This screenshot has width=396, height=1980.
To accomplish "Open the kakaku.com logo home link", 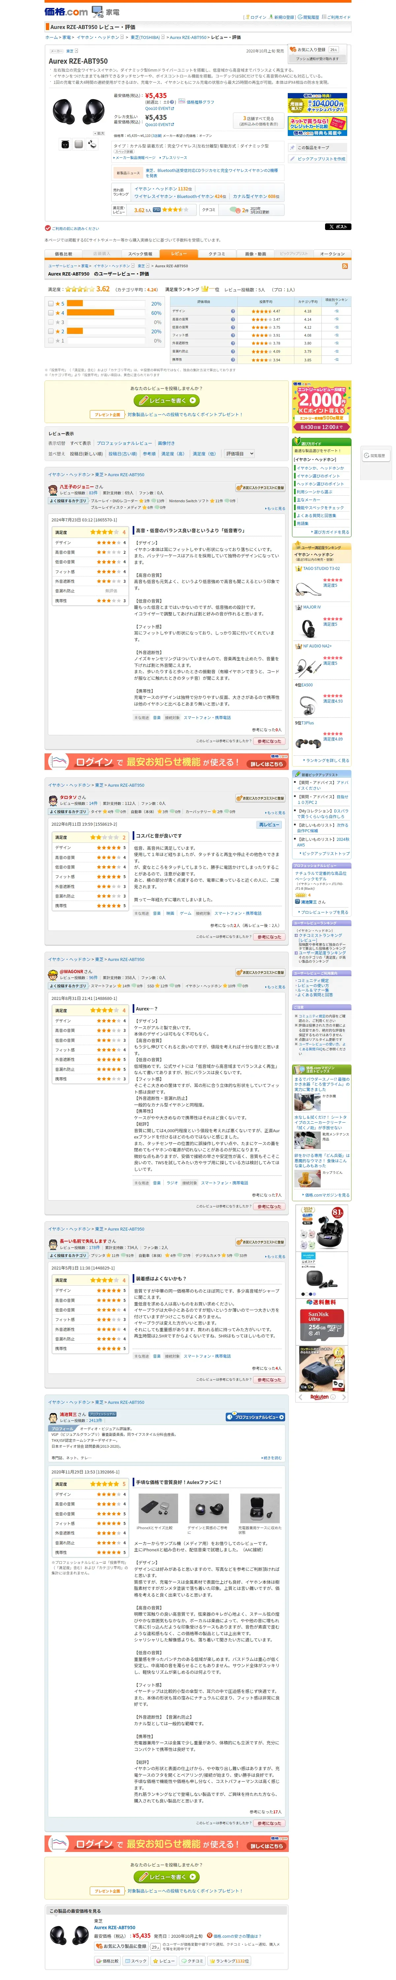I will click(66, 12).
